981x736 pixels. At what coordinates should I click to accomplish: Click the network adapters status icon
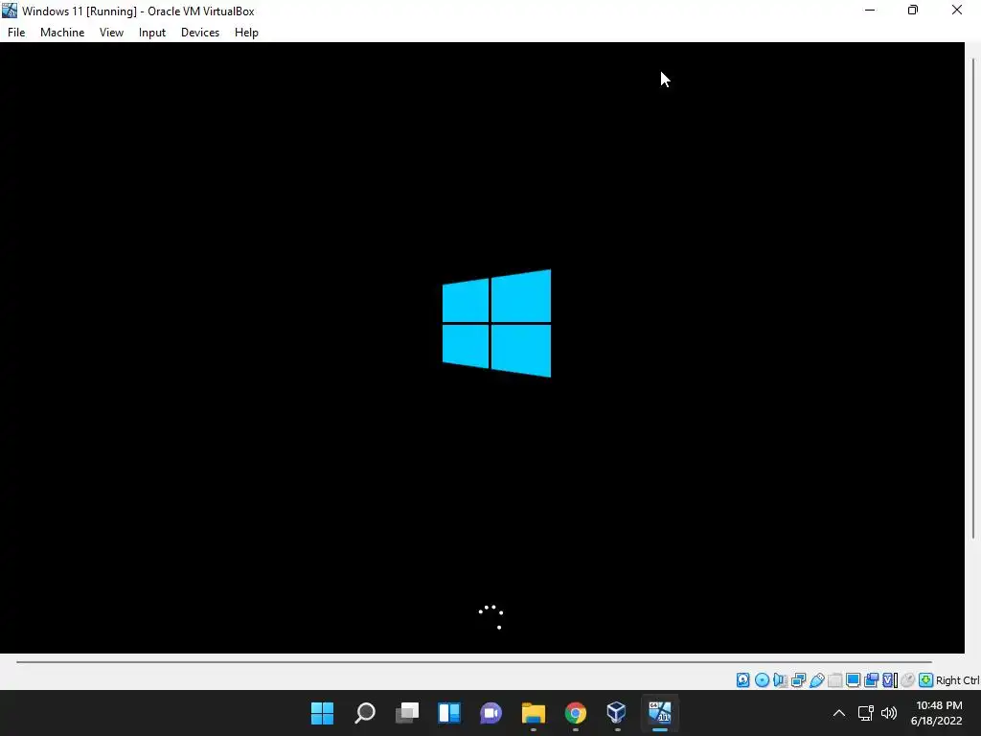(798, 679)
